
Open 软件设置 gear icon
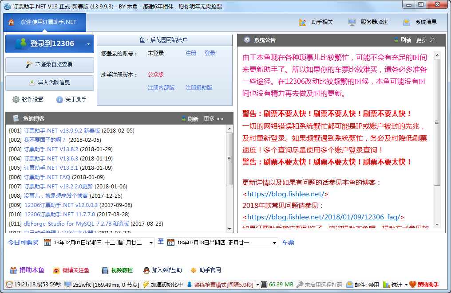(16, 99)
